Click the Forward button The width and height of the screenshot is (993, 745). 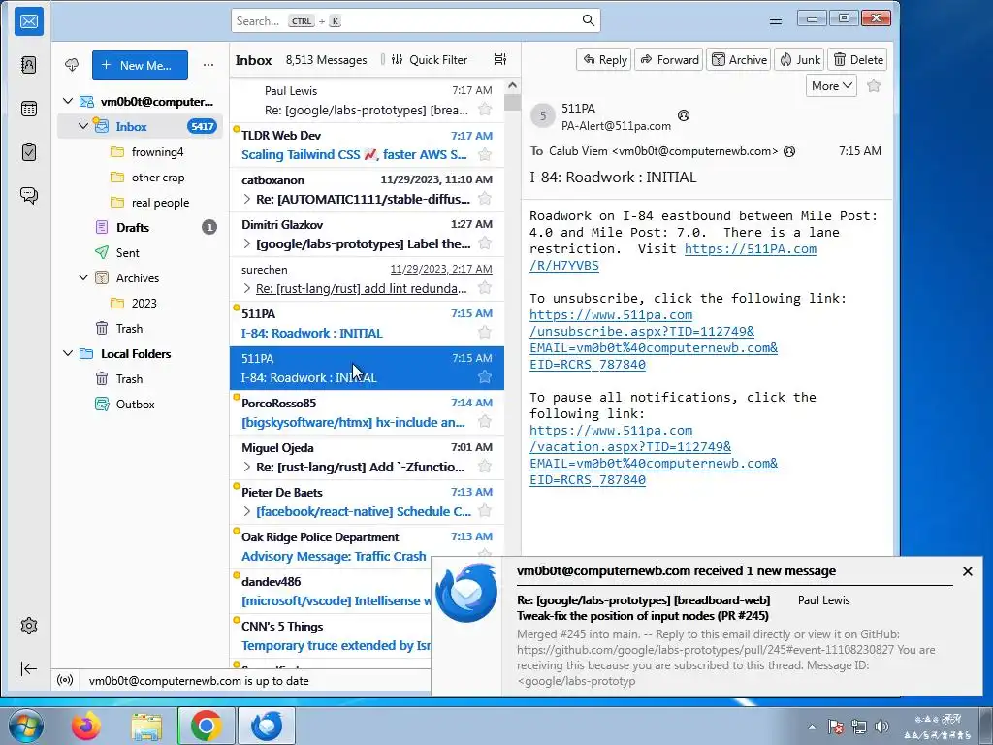coord(669,59)
